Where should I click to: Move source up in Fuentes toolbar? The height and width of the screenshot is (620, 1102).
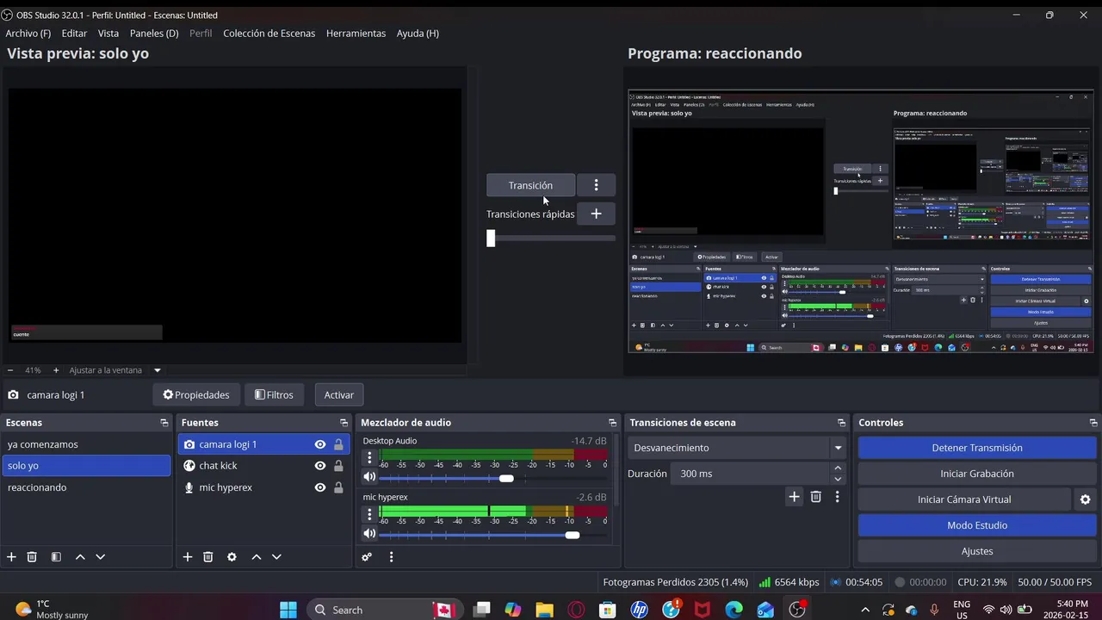click(257, 557)
